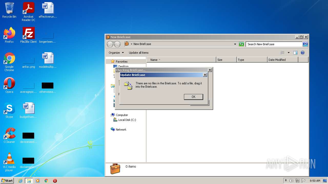Open Windows Media Player from taskbar

pyautogui.click(x=38, y=181)
